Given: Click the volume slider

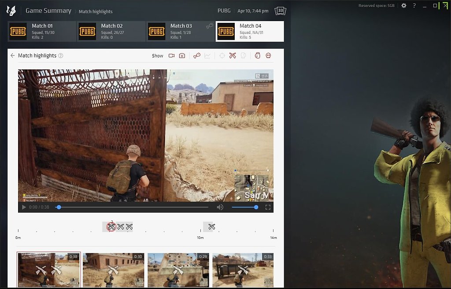Looking at the screenshot, I should tap(244, 207).
